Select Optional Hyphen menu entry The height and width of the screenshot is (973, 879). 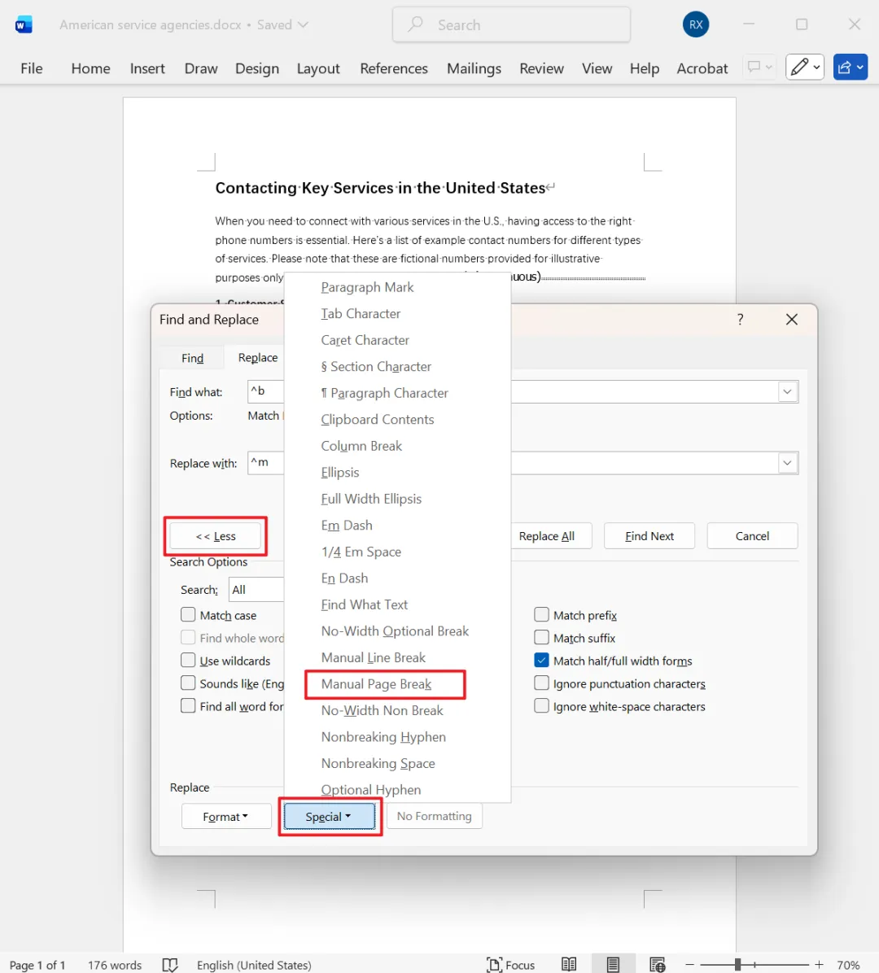coord(371,790)
